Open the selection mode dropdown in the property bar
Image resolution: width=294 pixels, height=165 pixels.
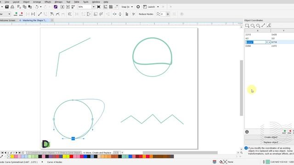[x=9, y=14]
